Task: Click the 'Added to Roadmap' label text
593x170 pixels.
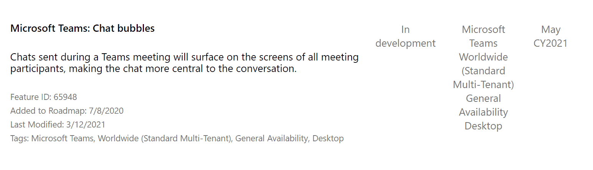Action: click(48, 111)
